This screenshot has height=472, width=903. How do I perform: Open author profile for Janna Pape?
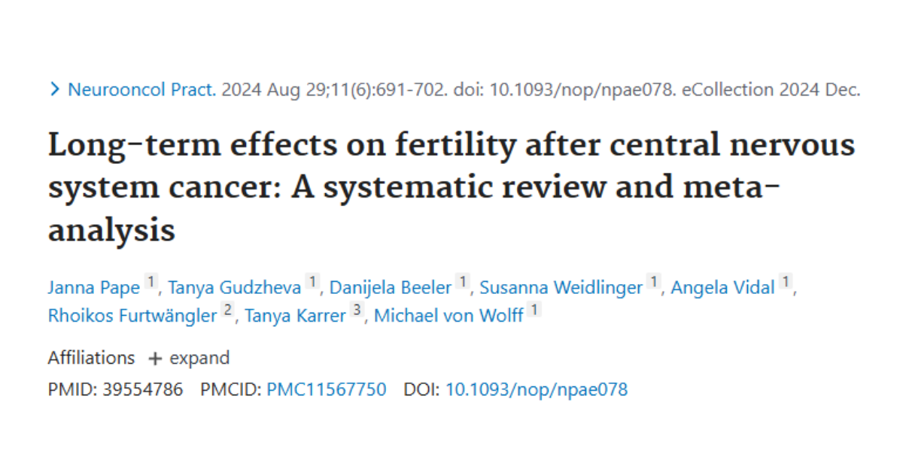pos(93,287)
